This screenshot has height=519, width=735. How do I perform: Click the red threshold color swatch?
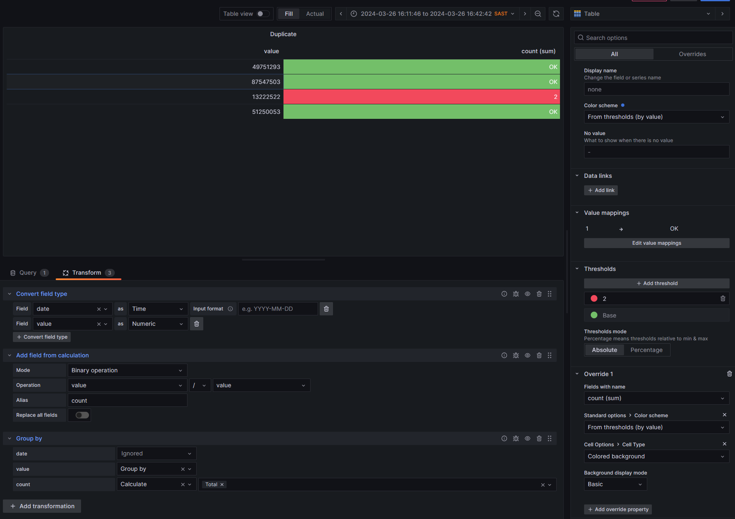point(594,298)
